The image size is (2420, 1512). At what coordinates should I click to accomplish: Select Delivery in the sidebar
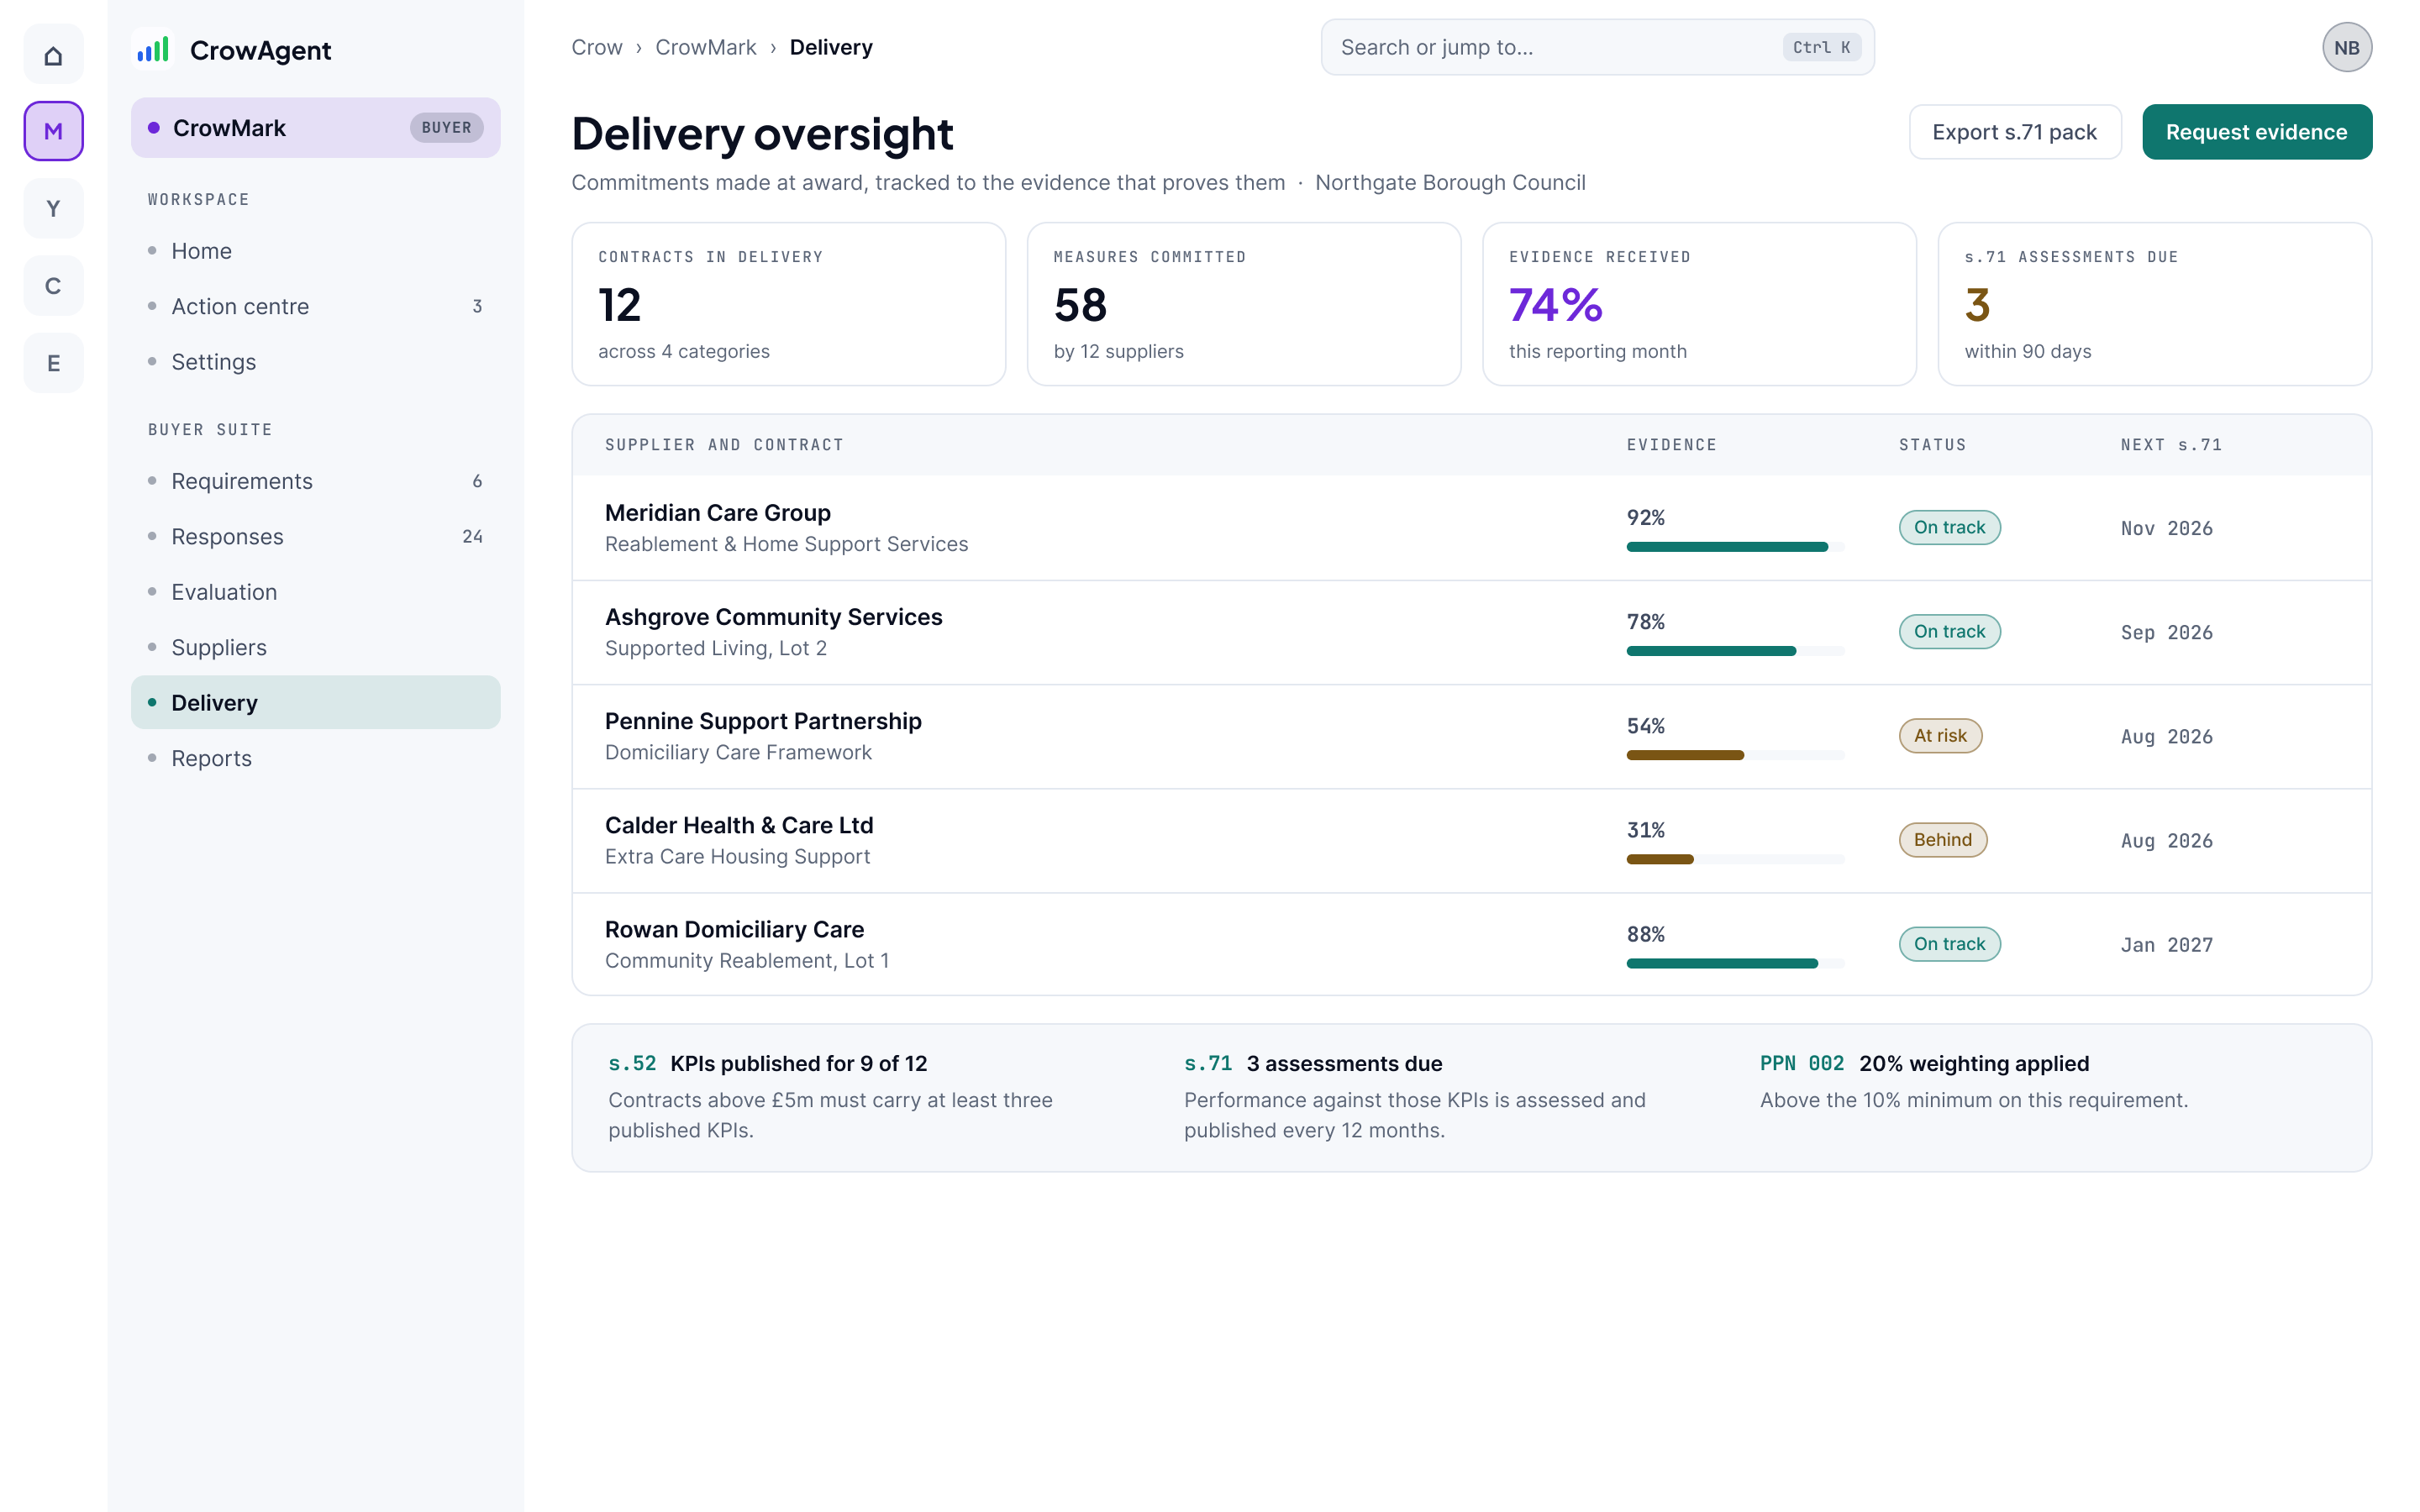click(316, 702)
